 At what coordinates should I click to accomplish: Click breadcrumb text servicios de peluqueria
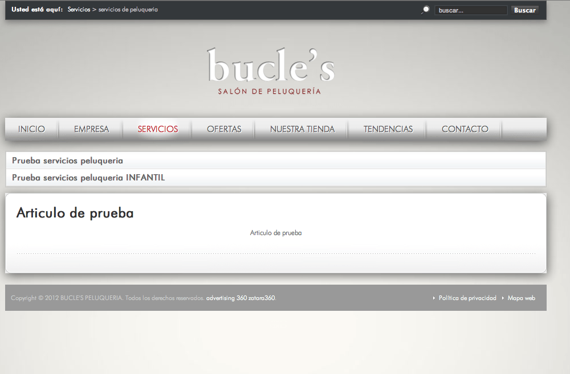point(128,10)
